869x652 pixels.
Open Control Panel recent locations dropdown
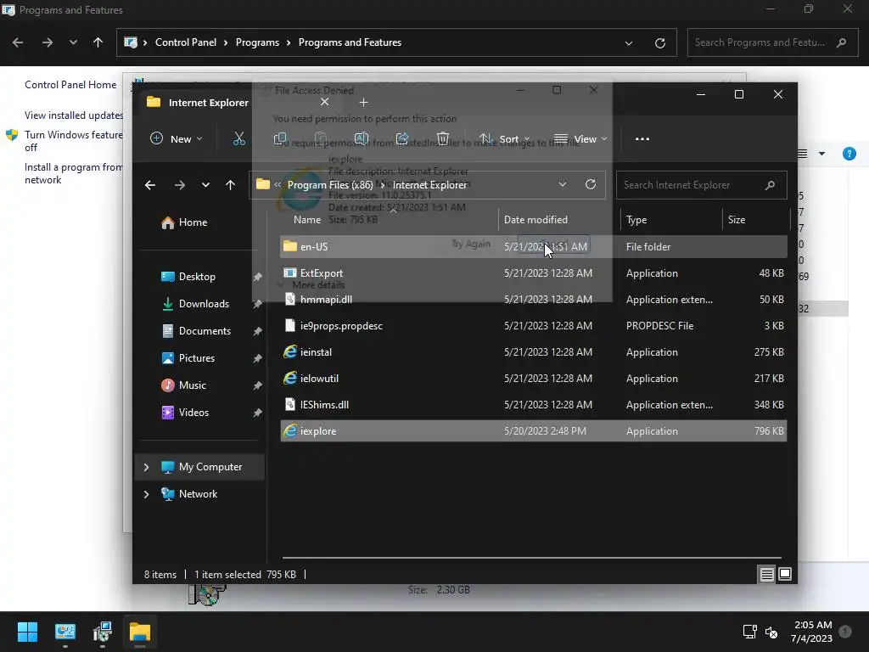point(73,42)
